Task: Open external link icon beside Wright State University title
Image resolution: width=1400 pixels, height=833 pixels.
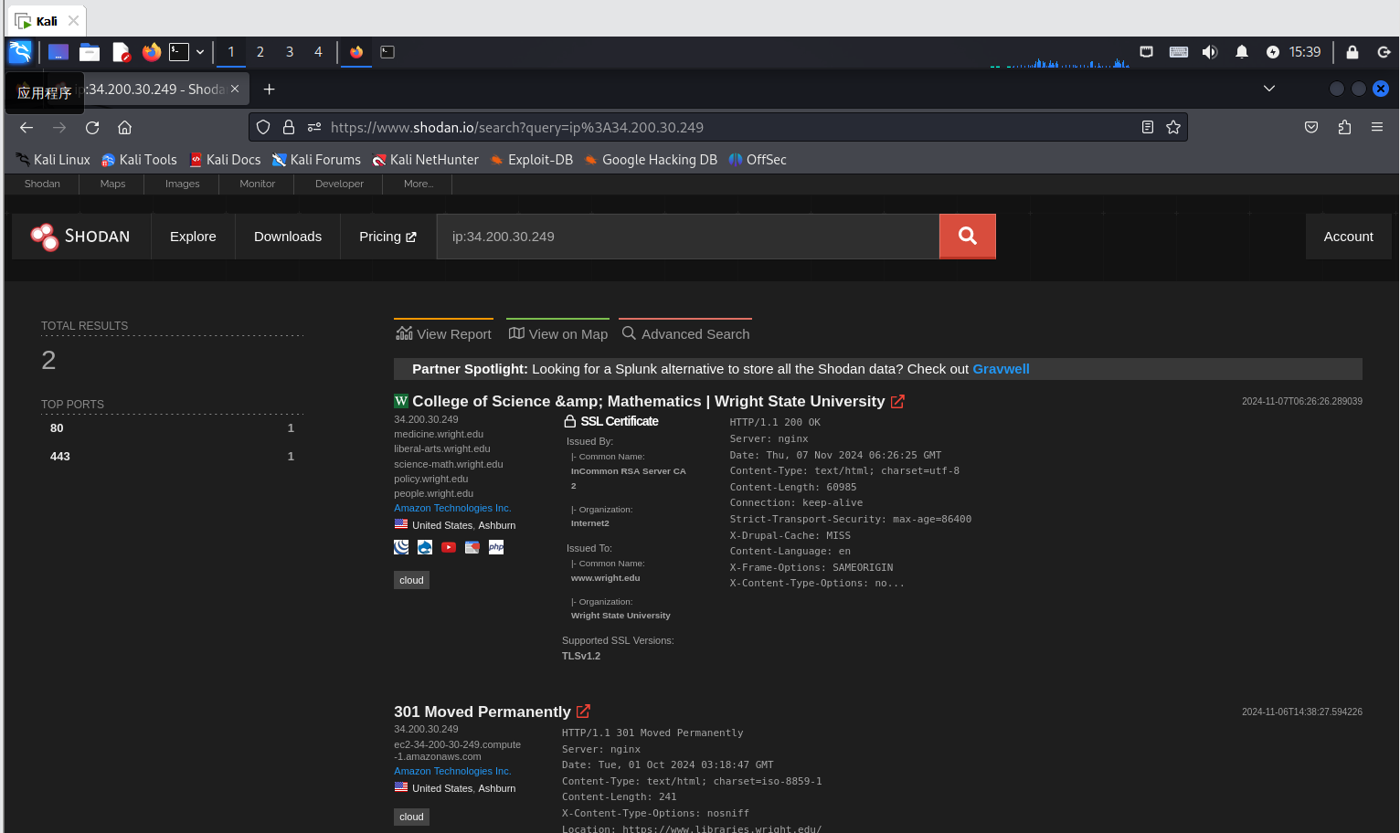Action: [x=897, y=402]
